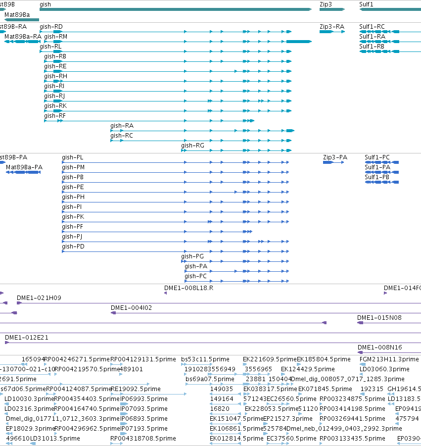The width and height of the screenshot is (421, 446).
Task: Select protein gish-PI
Action: [176, 212]
